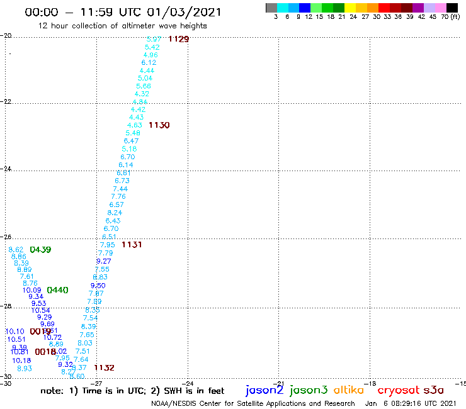Click the 1132 time stamp

[x=104, y=367]
